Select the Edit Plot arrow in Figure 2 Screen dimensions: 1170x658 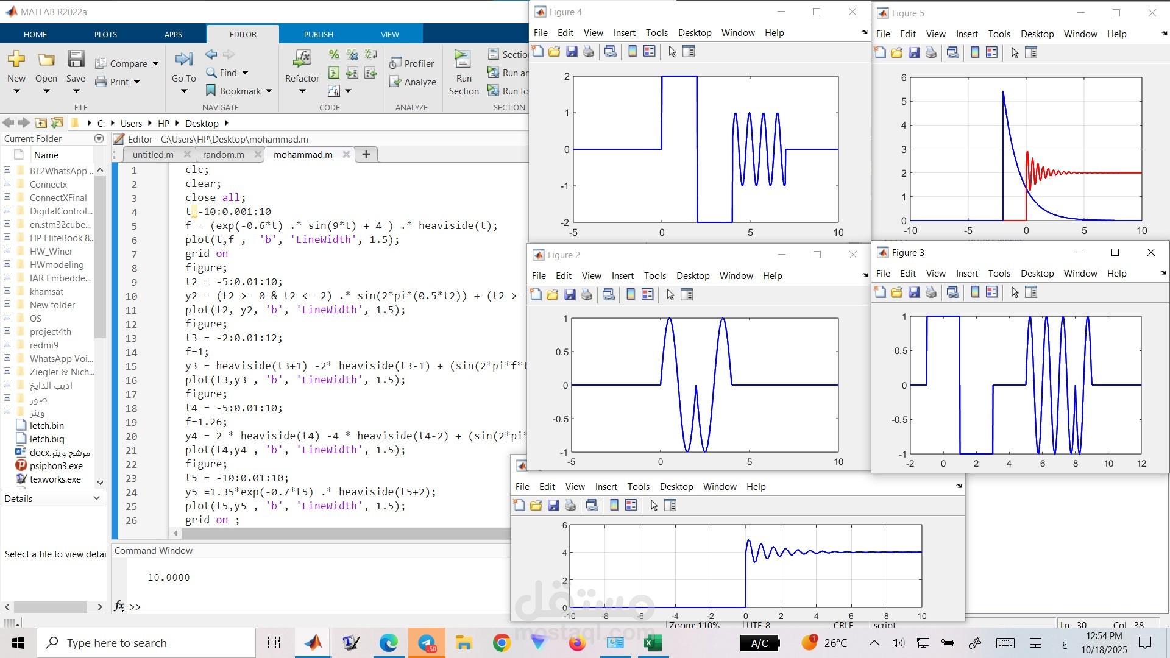670,295
